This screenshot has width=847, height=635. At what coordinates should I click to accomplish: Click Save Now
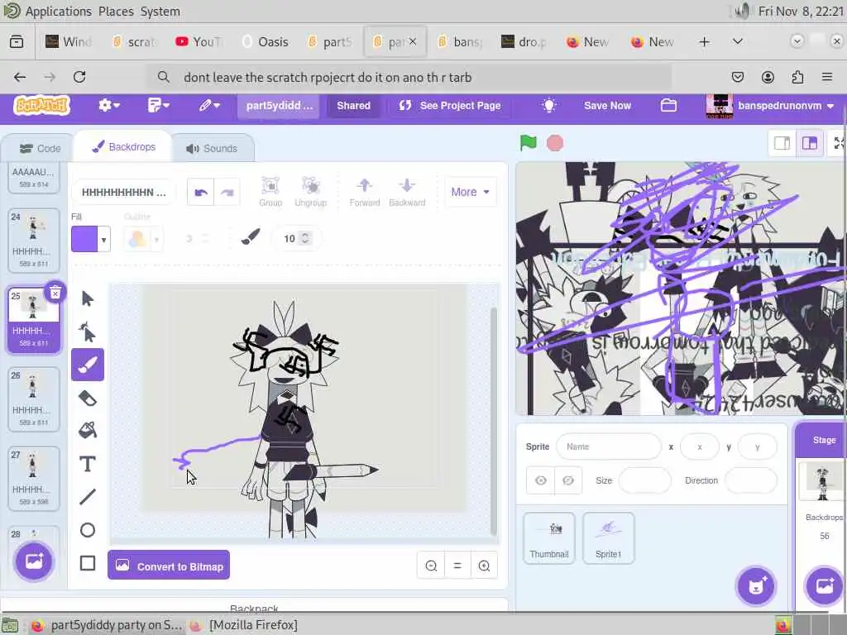point(607,105)
